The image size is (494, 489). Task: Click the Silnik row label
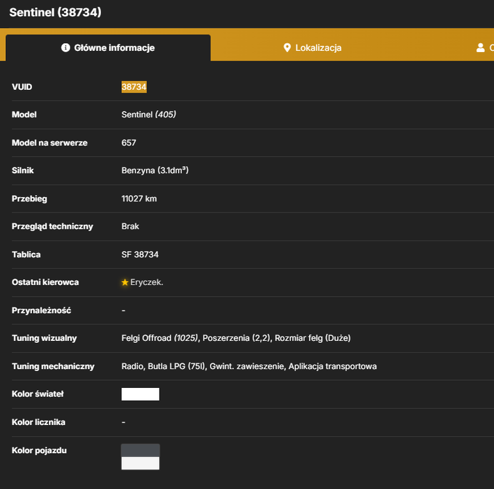click(23, 171)
